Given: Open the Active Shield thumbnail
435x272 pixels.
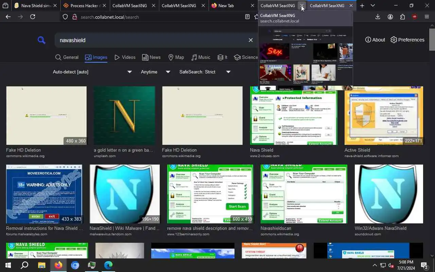Looking at the screenshot, I should click(x=384, y=116).
